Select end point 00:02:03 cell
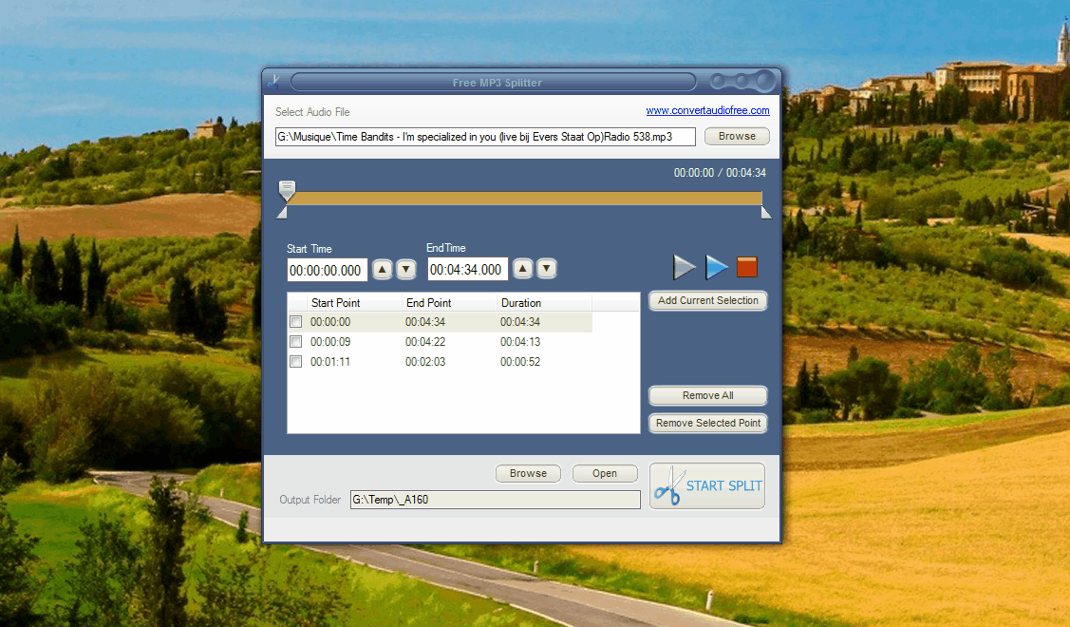The height and width of the screenshot is (627, 1070). click(425, 361)
